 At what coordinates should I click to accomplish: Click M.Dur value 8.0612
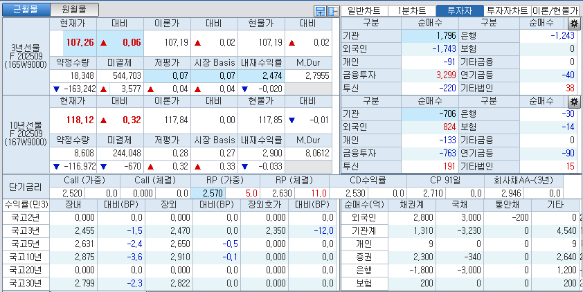308,153
